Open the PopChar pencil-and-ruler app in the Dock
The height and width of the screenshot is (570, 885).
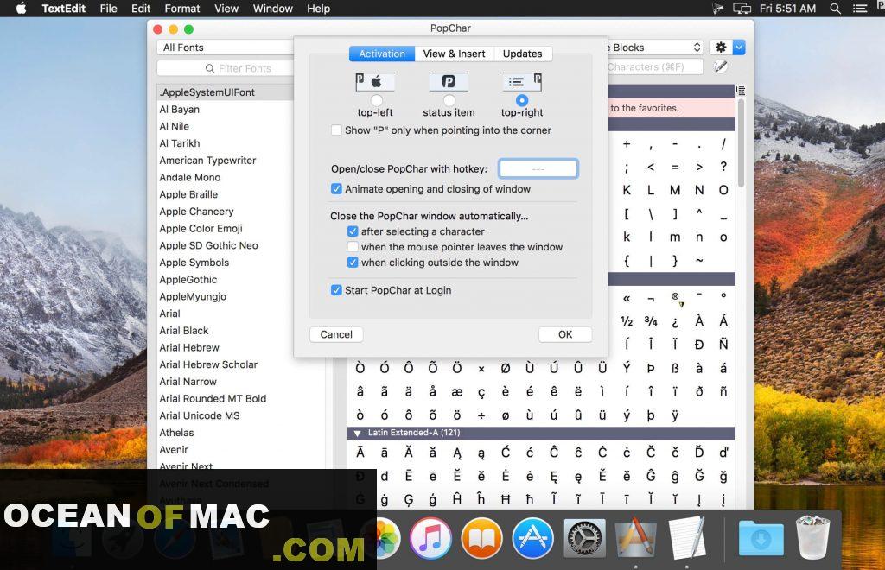point(636,538)
